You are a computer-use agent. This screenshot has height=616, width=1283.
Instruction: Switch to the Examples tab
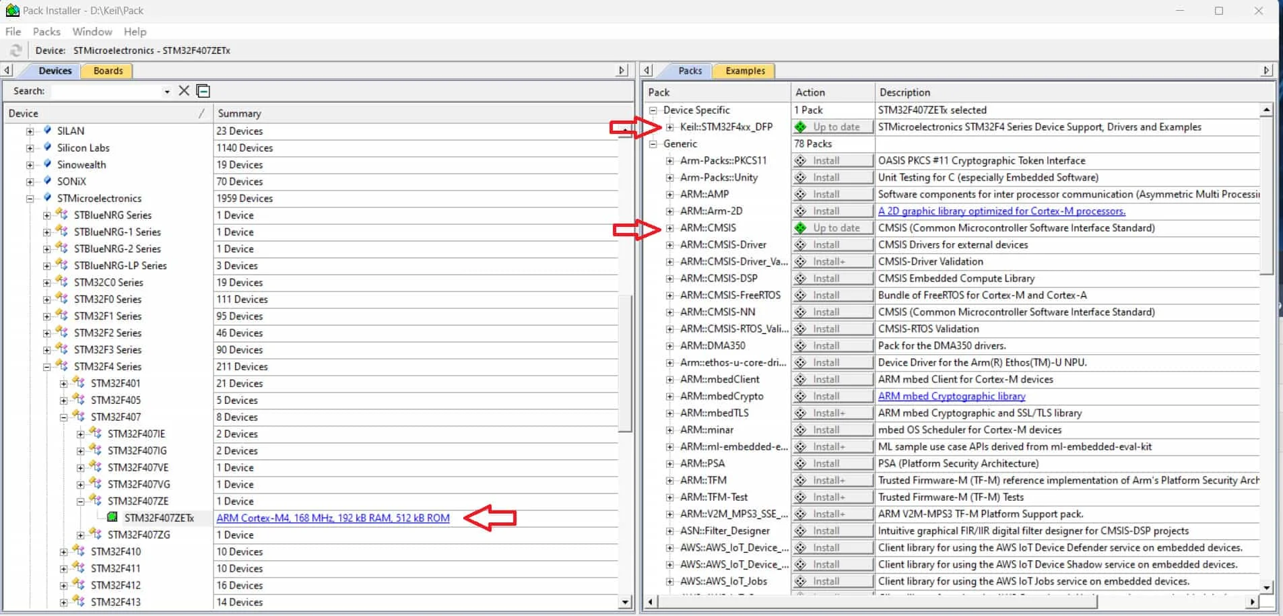pos(745,71)
